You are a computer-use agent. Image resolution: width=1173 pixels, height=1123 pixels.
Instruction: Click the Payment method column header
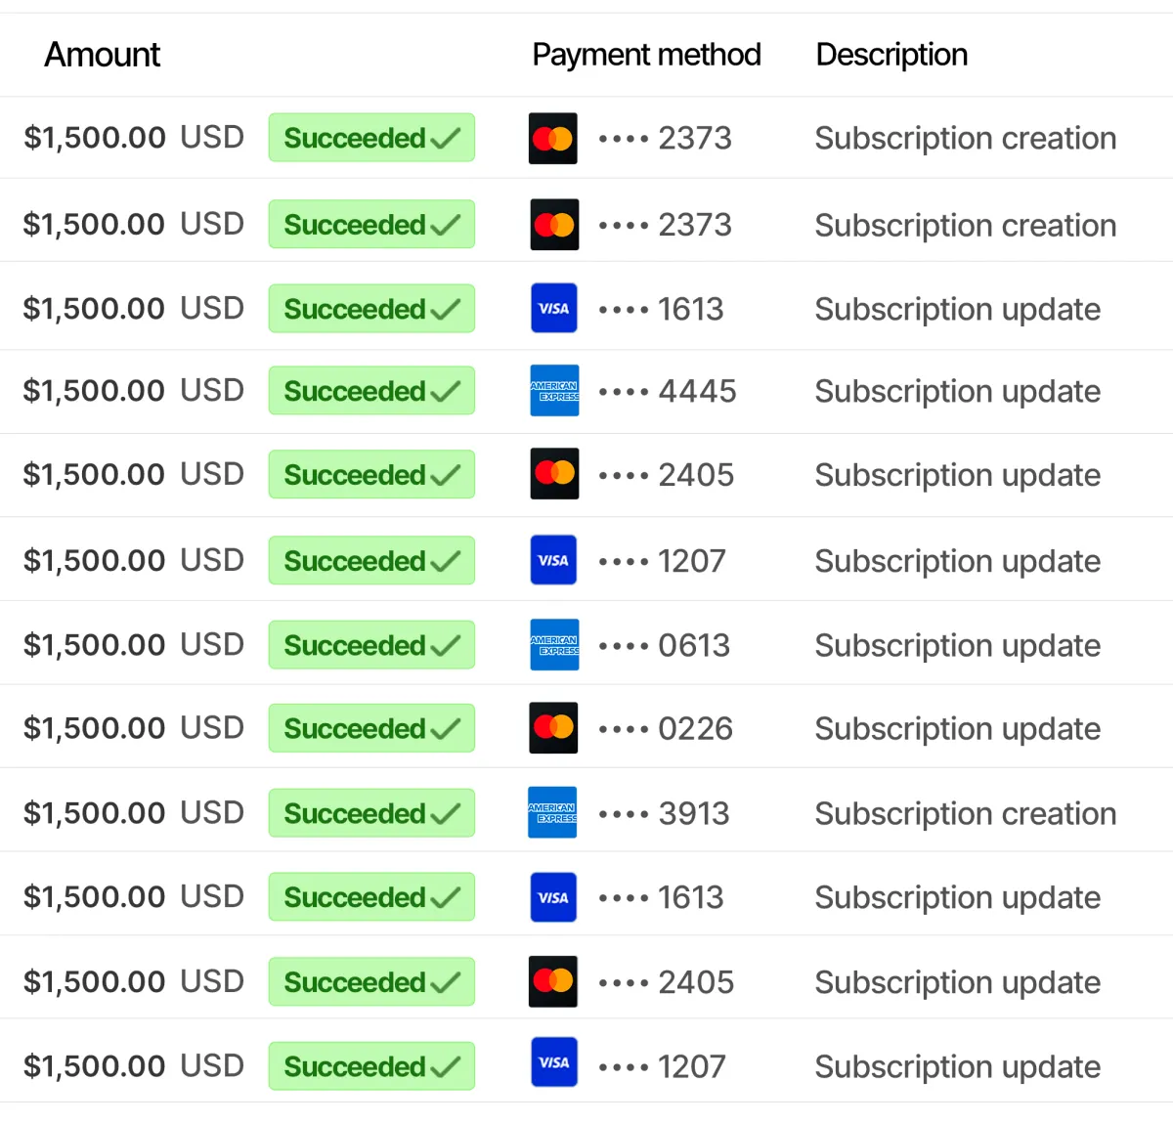[x=646, y=55]
